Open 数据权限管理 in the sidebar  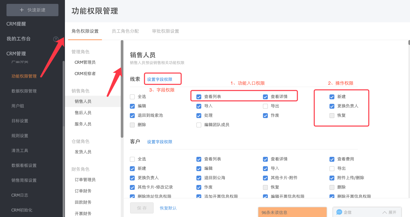pos(24,91)
